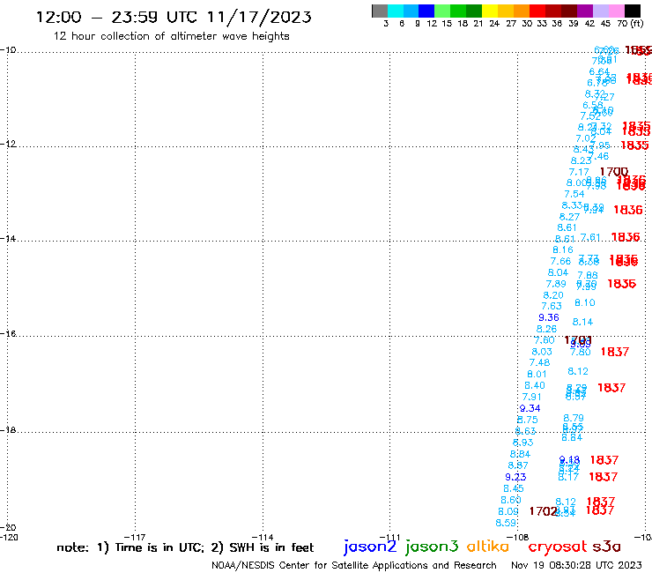The image size is (652, 573).
Task: Click the blue wave height value '9.36'
Action: tap(549, 317)
